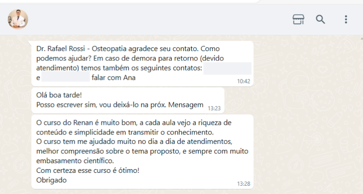Click the first hidden contact number
The height and width of the screenshot is (194, 363).
pos(227,68)
